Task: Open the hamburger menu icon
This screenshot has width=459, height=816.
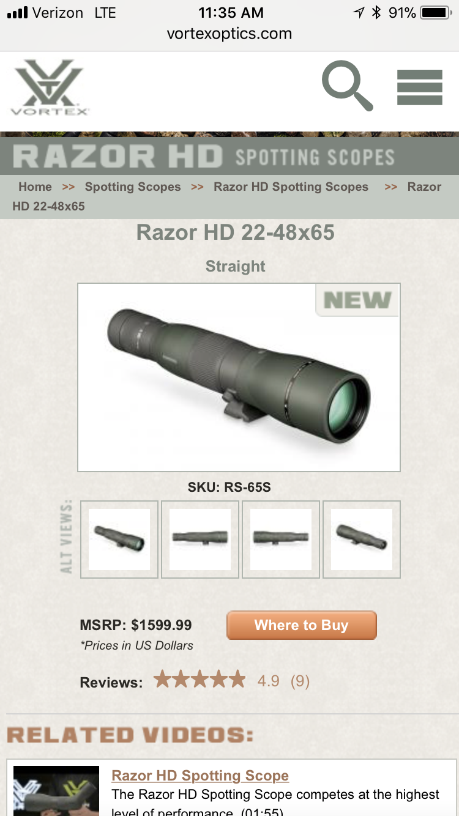Action: [420, 87]
